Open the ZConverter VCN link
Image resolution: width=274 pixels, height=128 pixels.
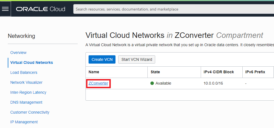click(x=98, y=83)
